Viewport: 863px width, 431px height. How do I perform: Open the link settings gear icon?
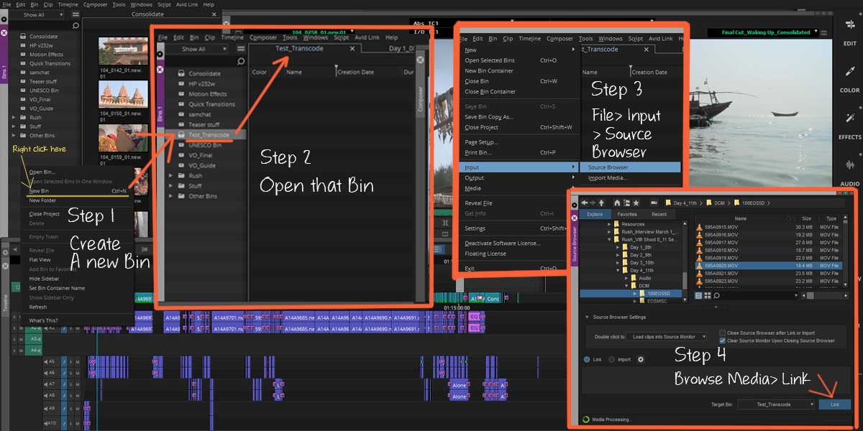click(641, 359)
